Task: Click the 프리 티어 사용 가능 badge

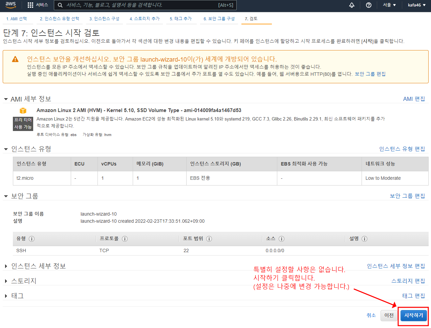Action: 23,124
